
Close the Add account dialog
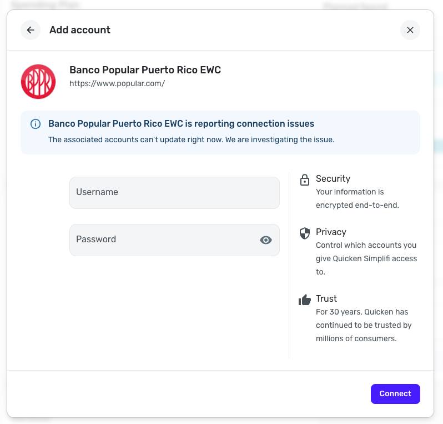410,30
